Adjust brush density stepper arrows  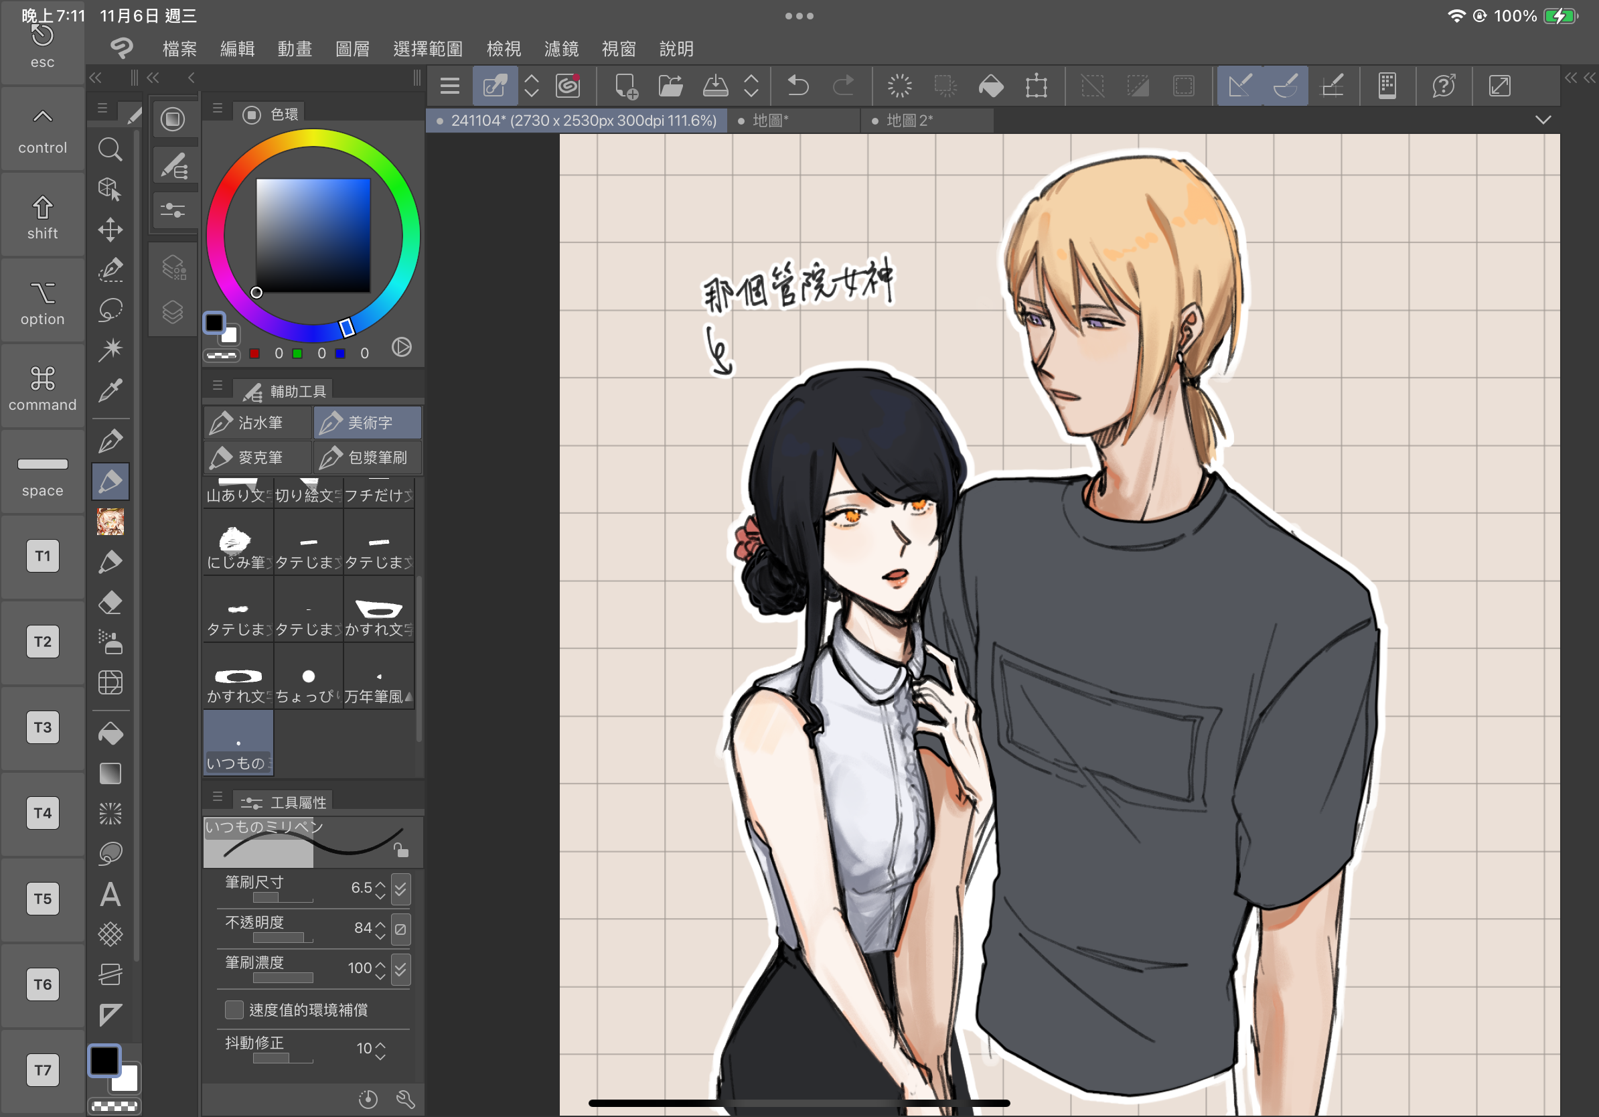(380, 970)
